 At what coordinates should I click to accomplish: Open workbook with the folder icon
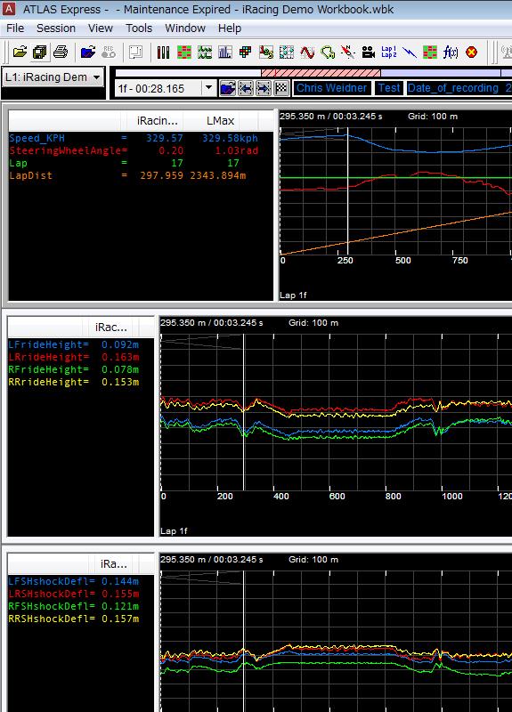click(20, 53)
